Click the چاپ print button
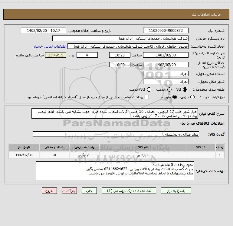The image size is (233, 226). (x=89, y=191)
